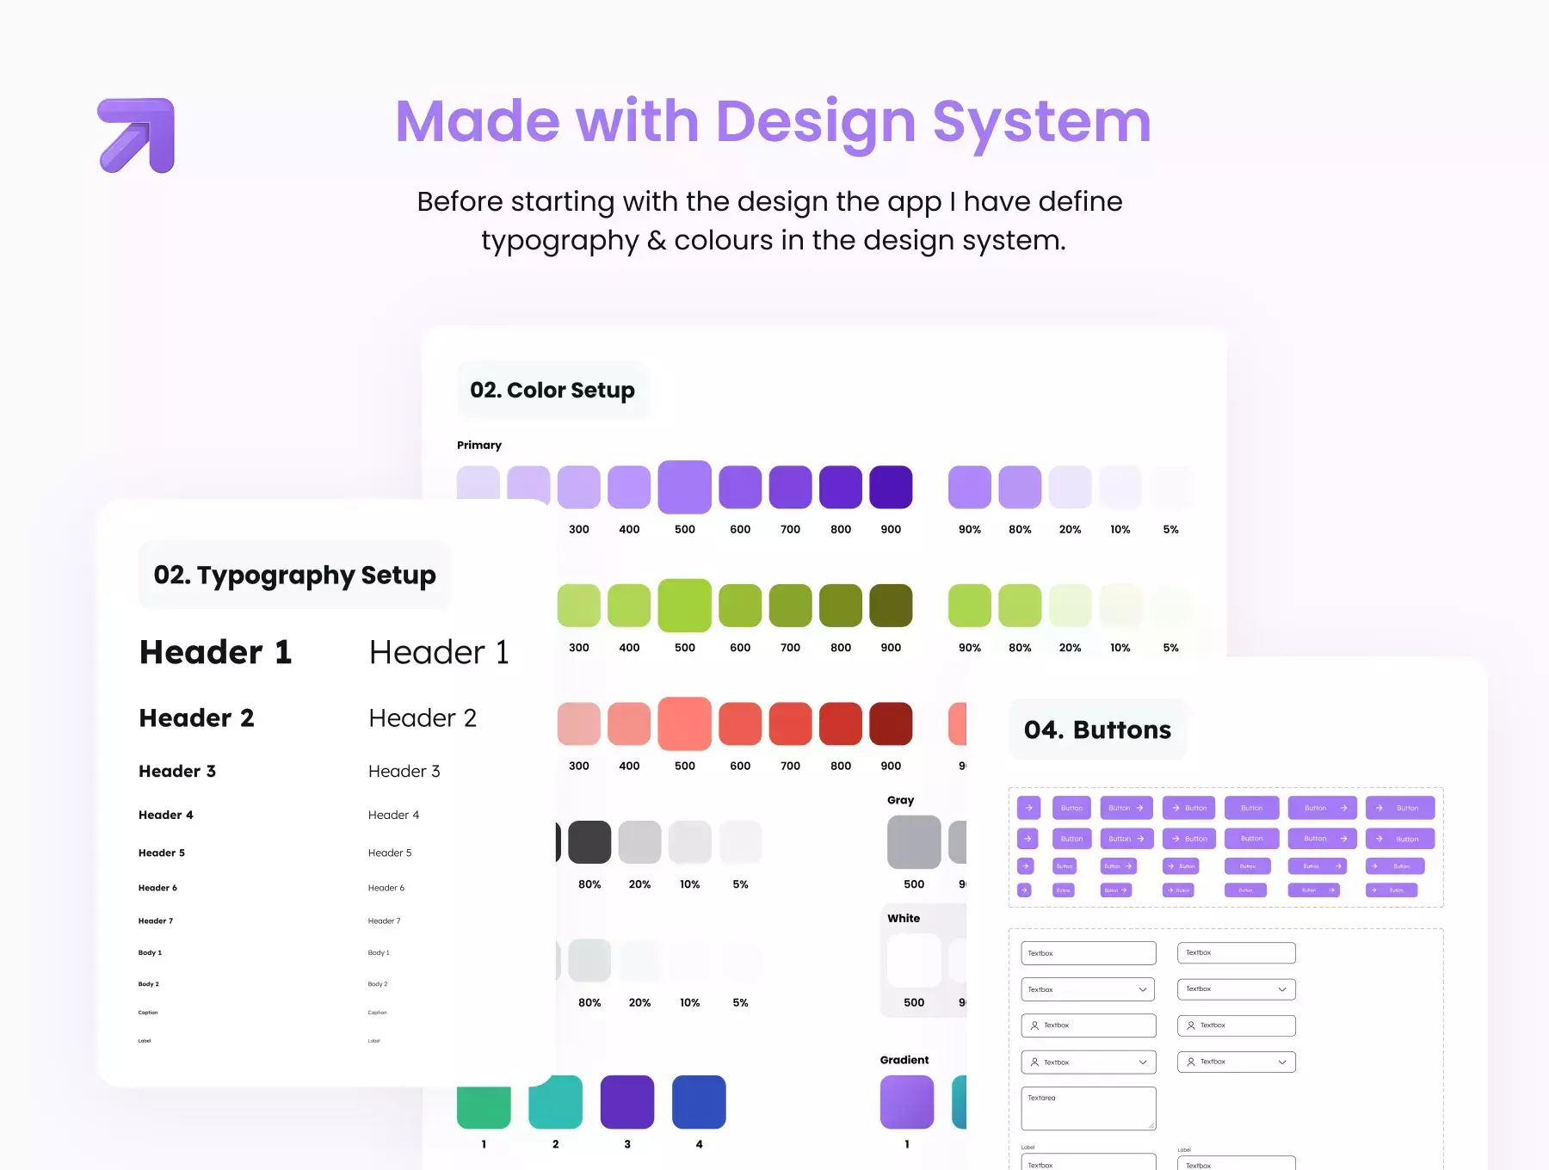Click inside the Textarea field
This screenshot has height=1170, width=1549.
pos(1089,1109)
